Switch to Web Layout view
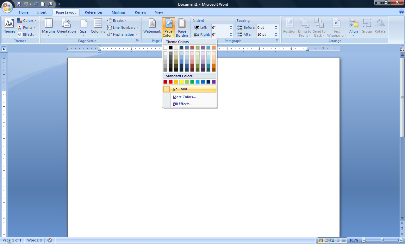The width and height of the screenshot is (405, 244). pos(333,240)
